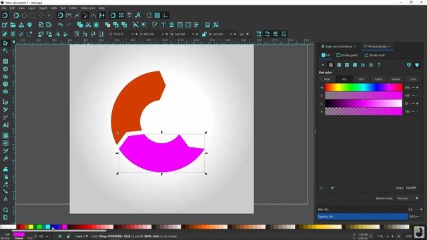Increase the L lightness value
The image size is (427, 240).
[417, 103]
